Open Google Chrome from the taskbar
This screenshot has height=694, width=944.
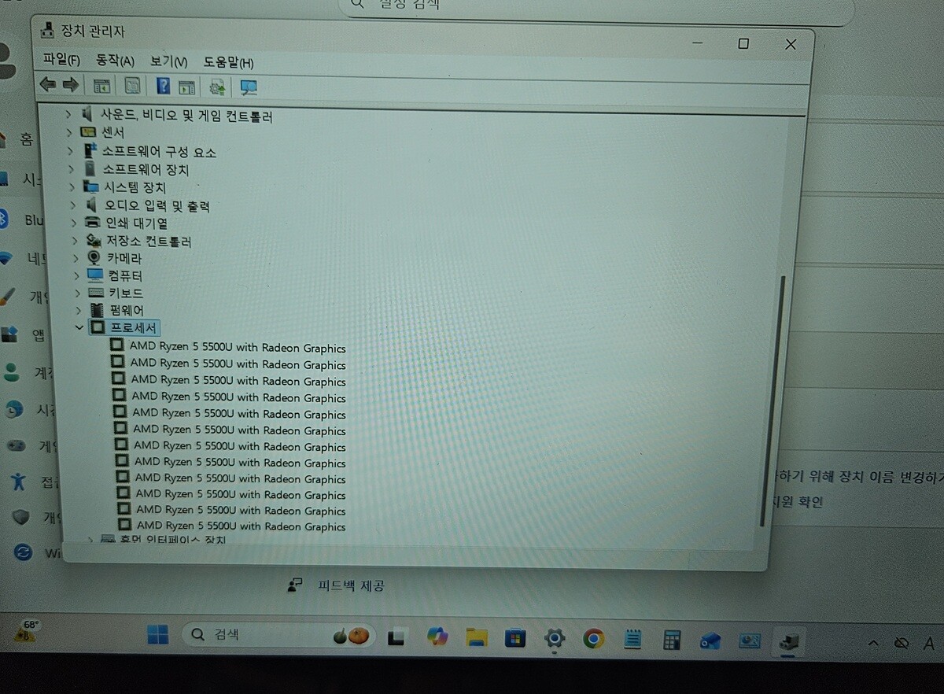coord(594,639)
